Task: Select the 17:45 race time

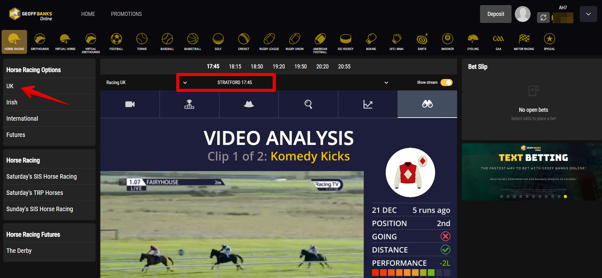Action: pyautogui.click(x=213, y=66)
